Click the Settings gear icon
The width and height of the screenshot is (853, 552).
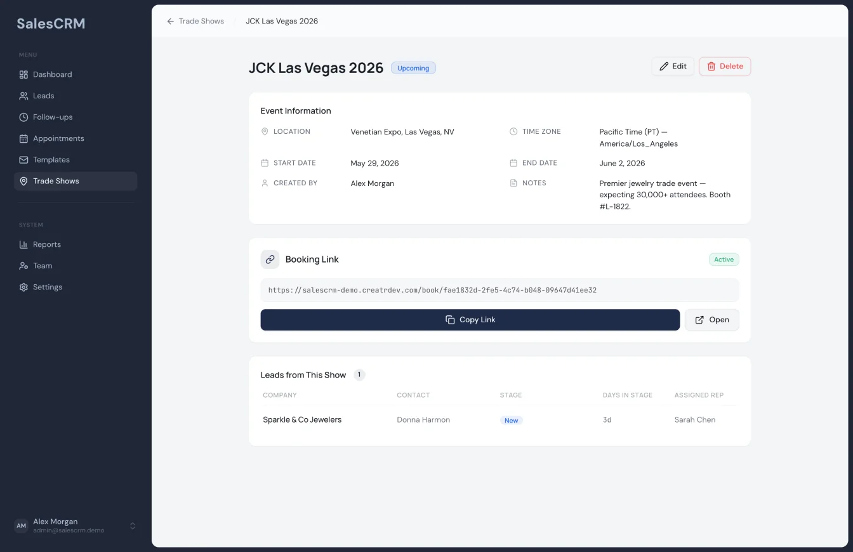(x=23, y=287)
